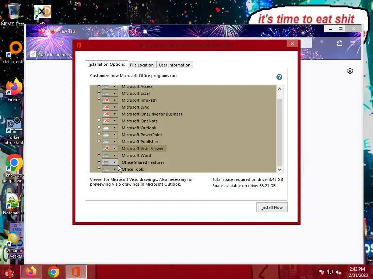Switch to the User Information tab
Viewport: 373px width, 279px height.
[174, 65]
